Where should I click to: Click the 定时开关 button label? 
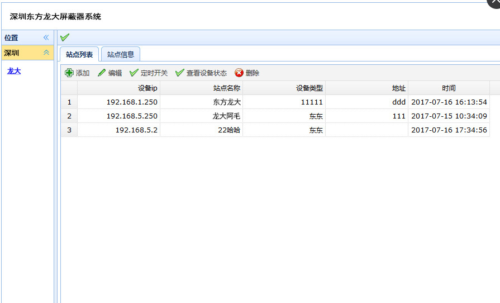(x=154, y=73)
